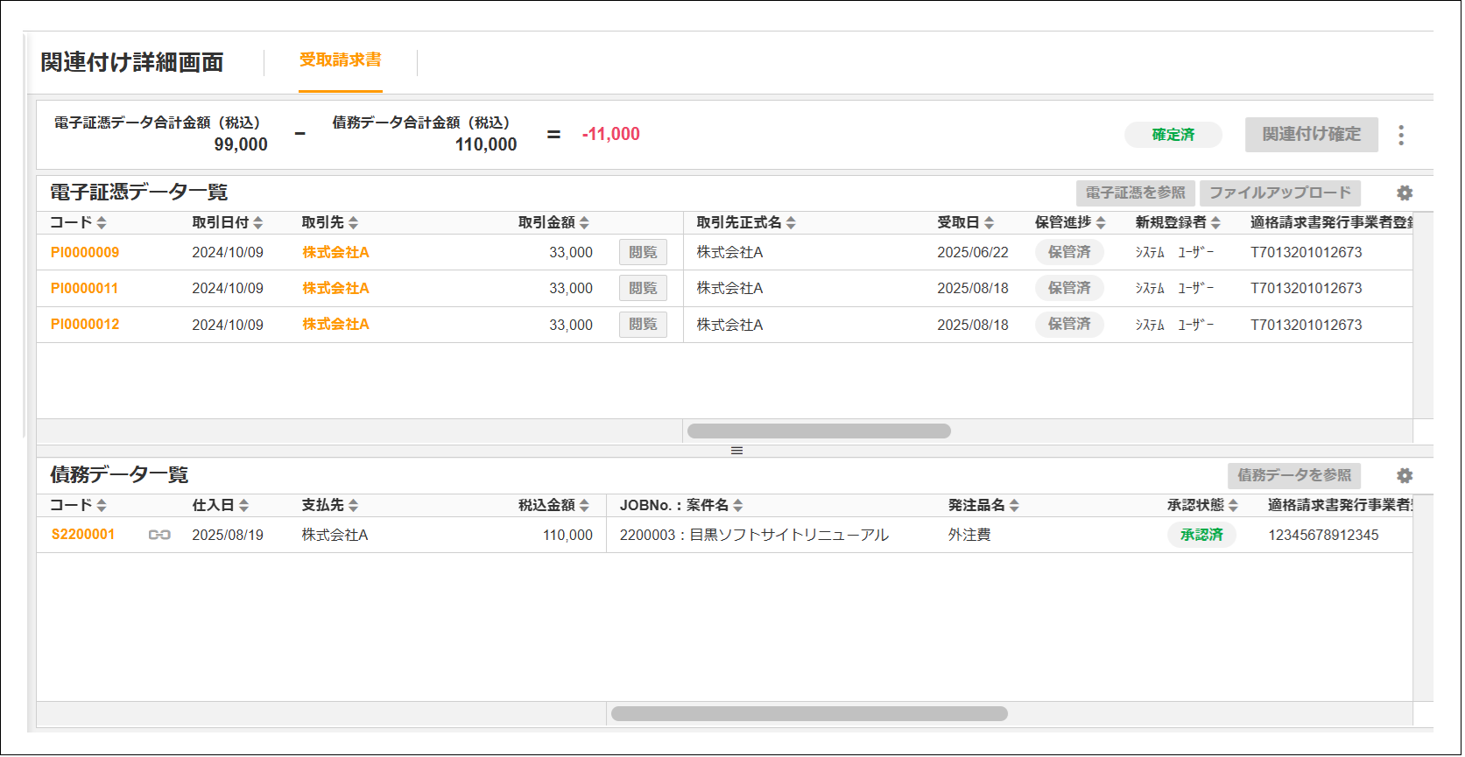
Task: Open debt record S2200001 link
Action: (83, 535)
